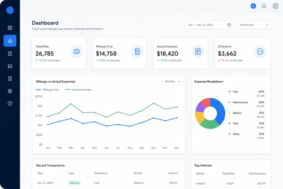
Task: Click the blue circular app logo
Action: [10, 10]
